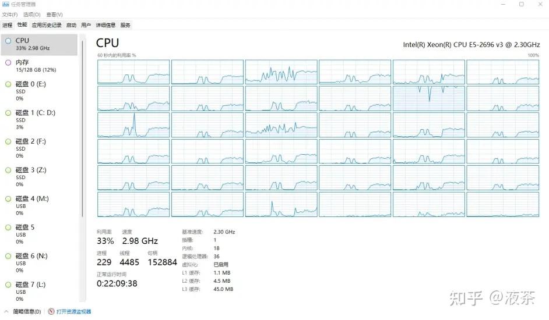Switch to the 进程 tab
This screenshot has height=320, width=549.
coord(8,25)
